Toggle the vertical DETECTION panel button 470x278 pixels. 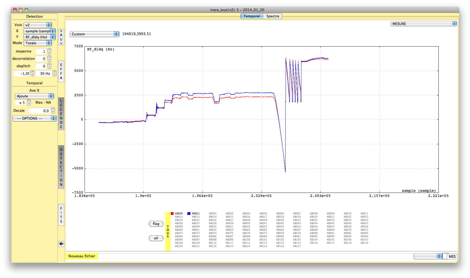(61, 167)
